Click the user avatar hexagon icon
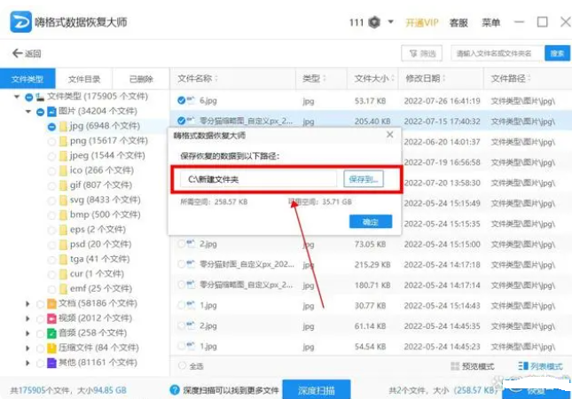This screenshot has width=572, height=399. point(374,23)
